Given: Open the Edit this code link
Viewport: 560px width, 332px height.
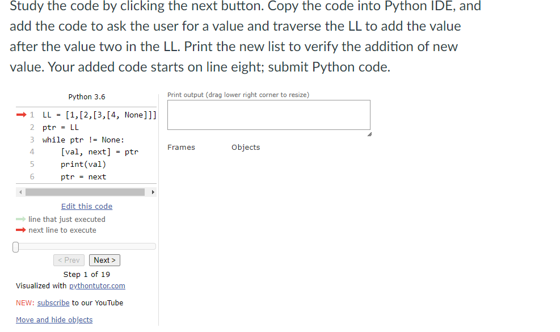Looking at the screenshot, I should click(x=86, y=206).
